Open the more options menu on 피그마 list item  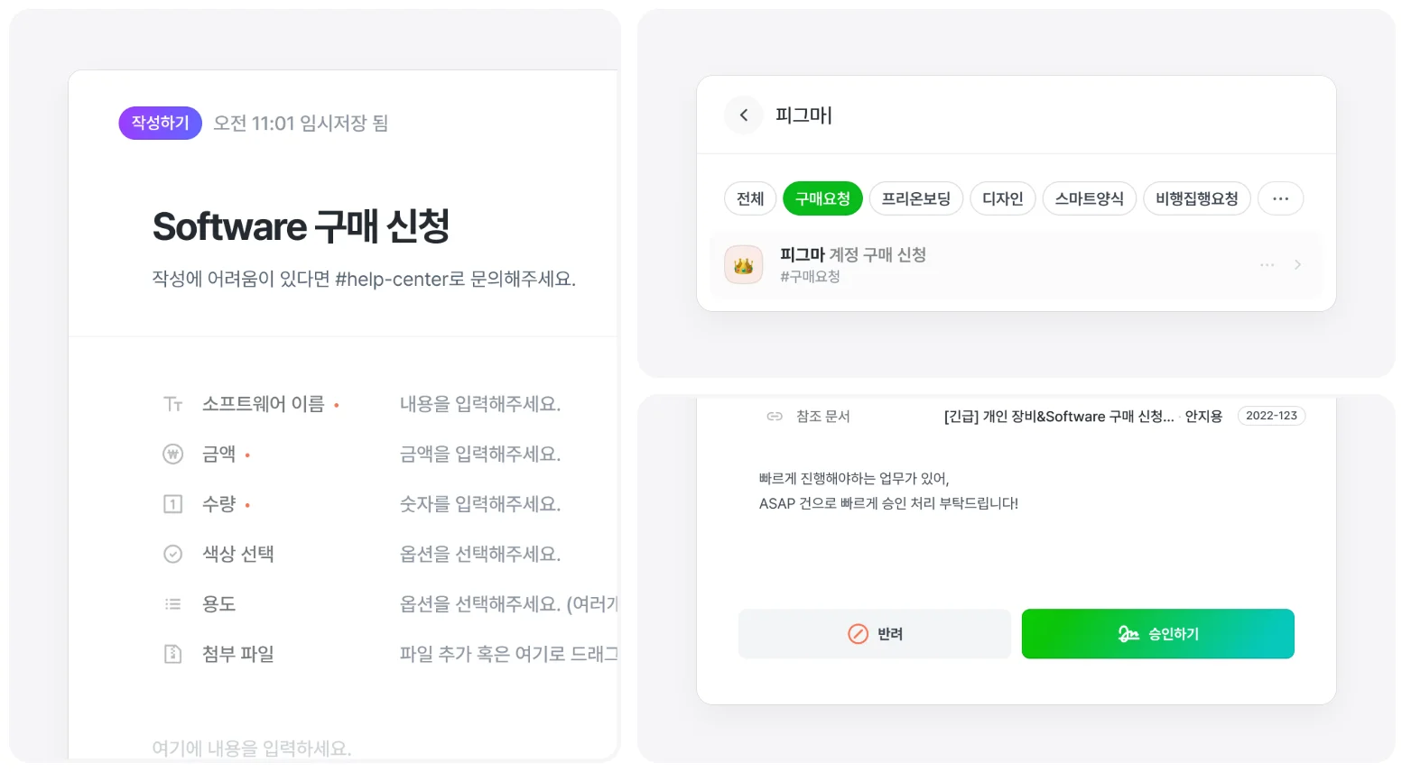pos(1267,265)
